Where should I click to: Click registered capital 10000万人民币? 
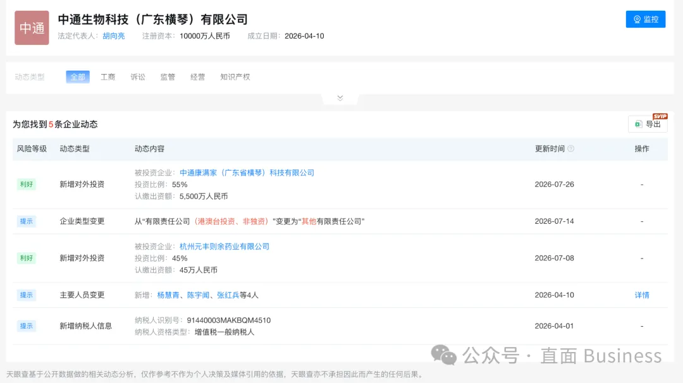(205, 36)
